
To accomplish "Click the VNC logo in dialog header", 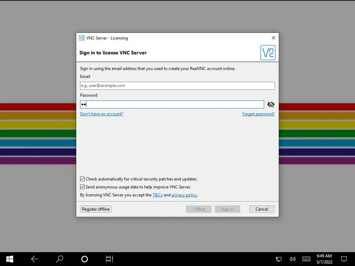I will coord(268,53).
